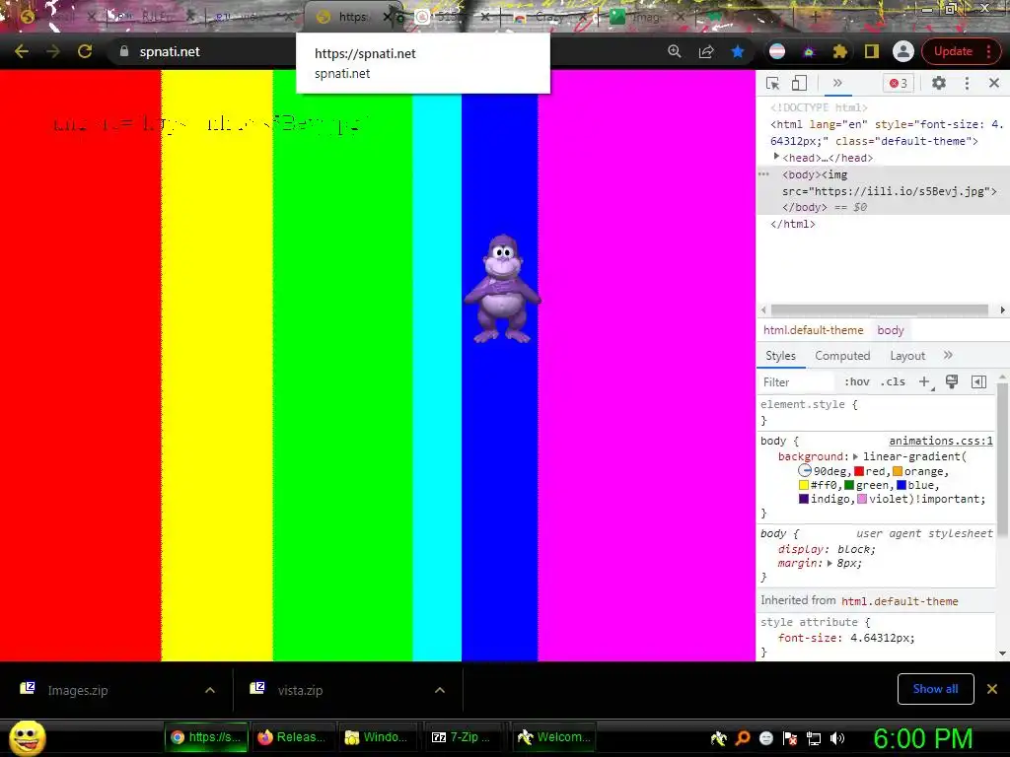Viewport: 1010px width, 757px height.
Task: Open the #ff0 yellow color swatch
Action: tap(804, 485)
